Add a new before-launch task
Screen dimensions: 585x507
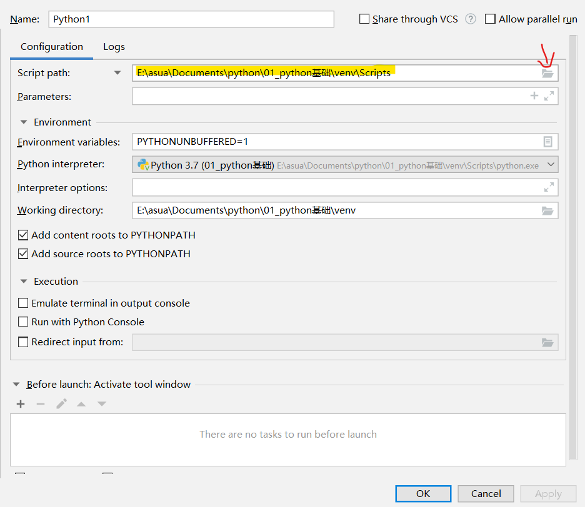pyautogui.click(x=21, y=404)
